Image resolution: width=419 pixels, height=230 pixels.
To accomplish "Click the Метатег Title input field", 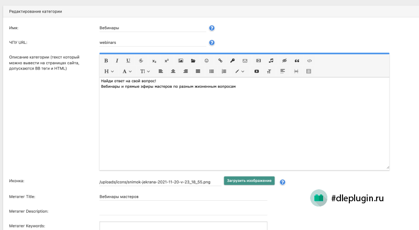I will point(183,197).
